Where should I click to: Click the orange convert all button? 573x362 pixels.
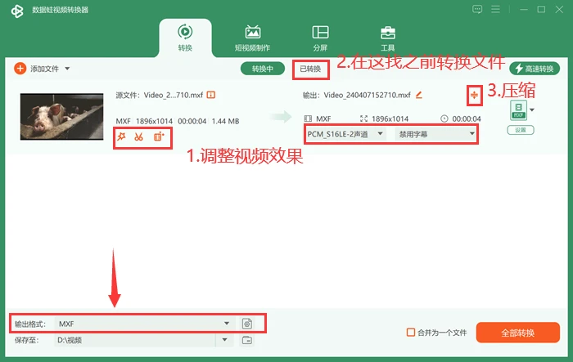[x=518, y=333]
